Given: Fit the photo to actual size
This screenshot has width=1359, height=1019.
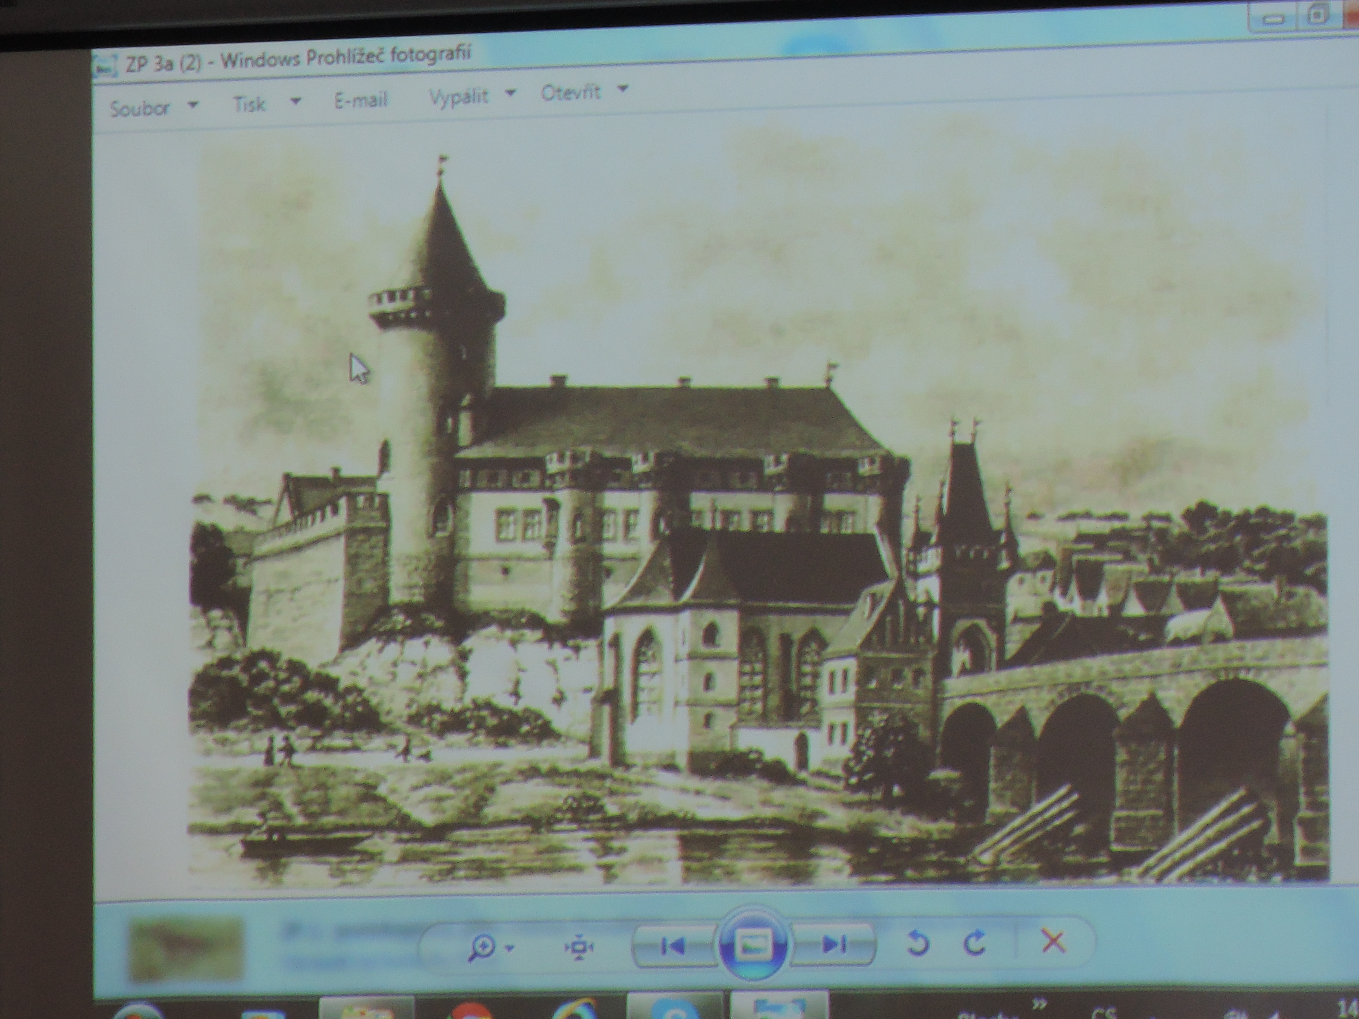Looking at the screenshot, I should point(578,947).
